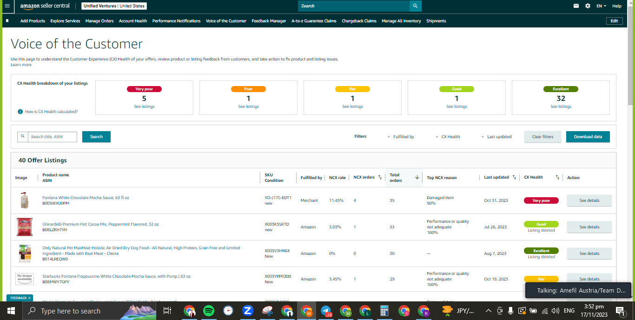Click the Wi-Fi network tray icon
This screenshot has width=635, height=320.
pos(544,311)
